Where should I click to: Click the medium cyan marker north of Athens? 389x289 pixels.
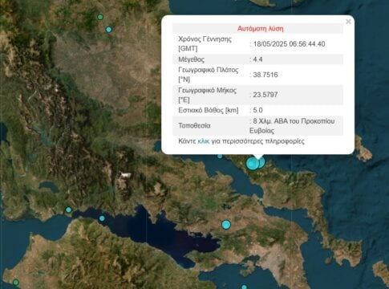click(x=226, y=225)
